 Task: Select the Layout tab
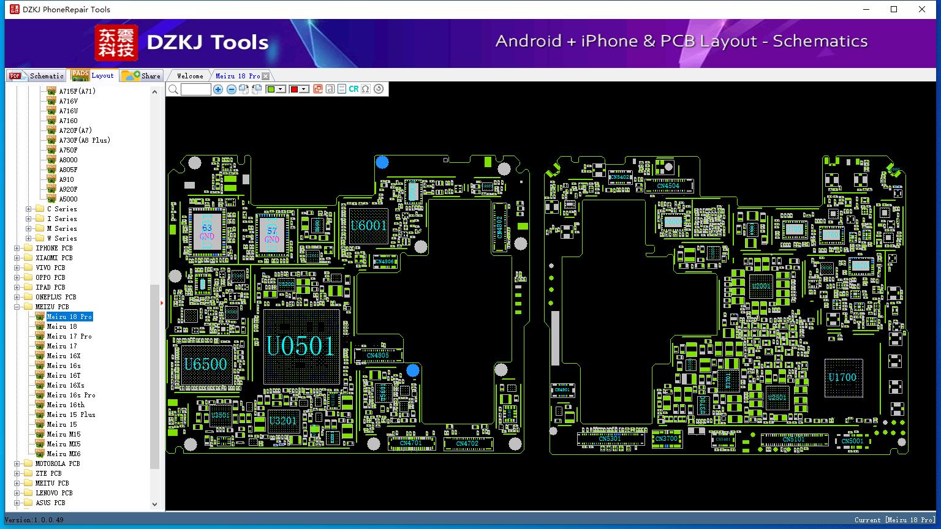point(93,75)
